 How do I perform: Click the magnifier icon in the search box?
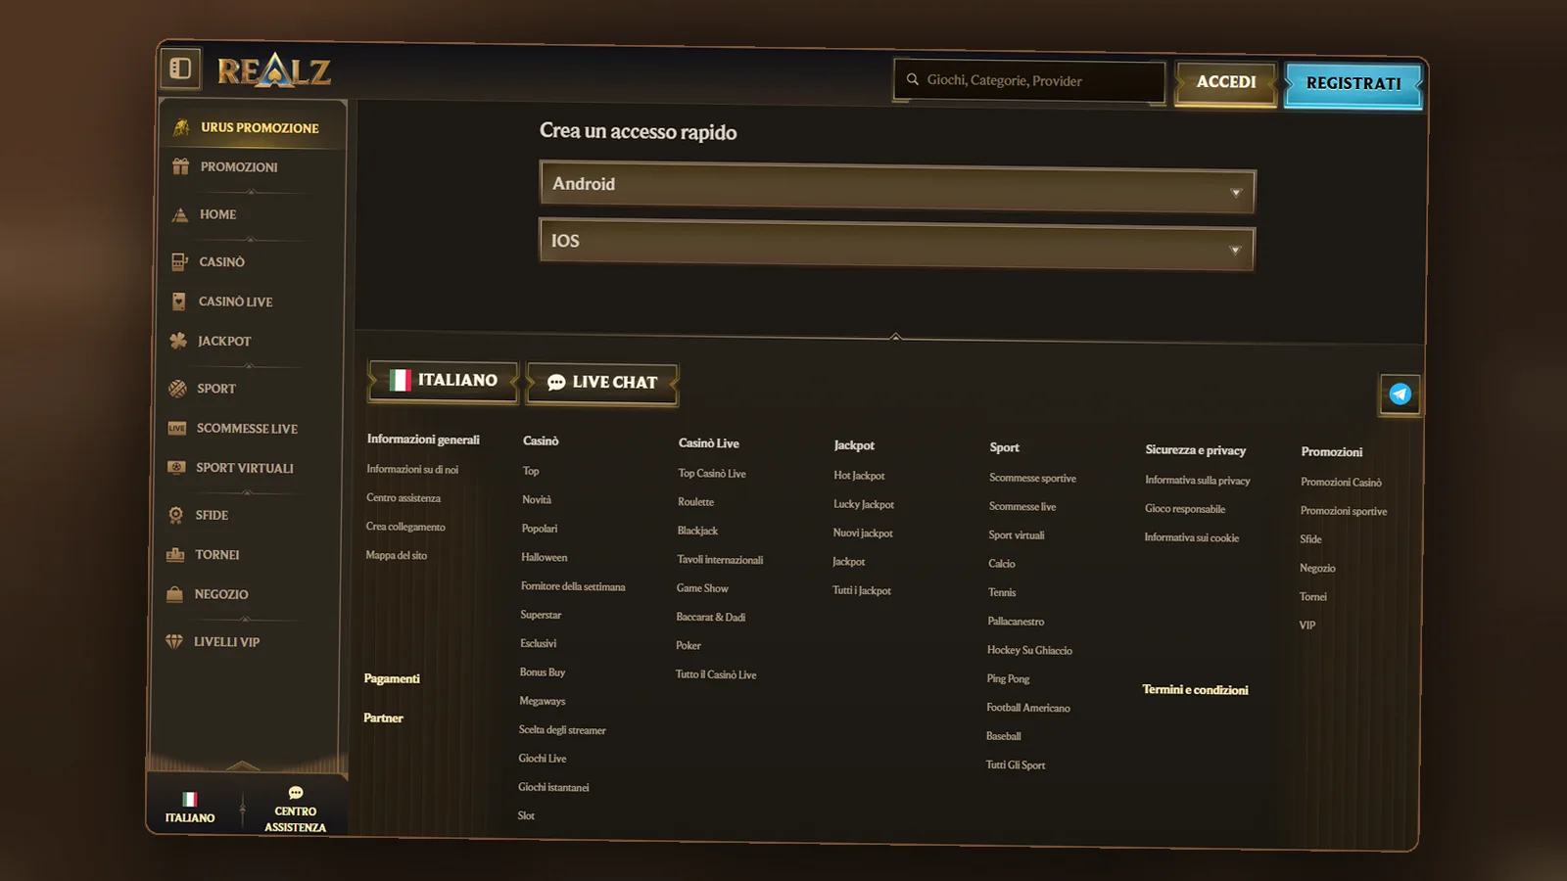click(x=912, y=79)
